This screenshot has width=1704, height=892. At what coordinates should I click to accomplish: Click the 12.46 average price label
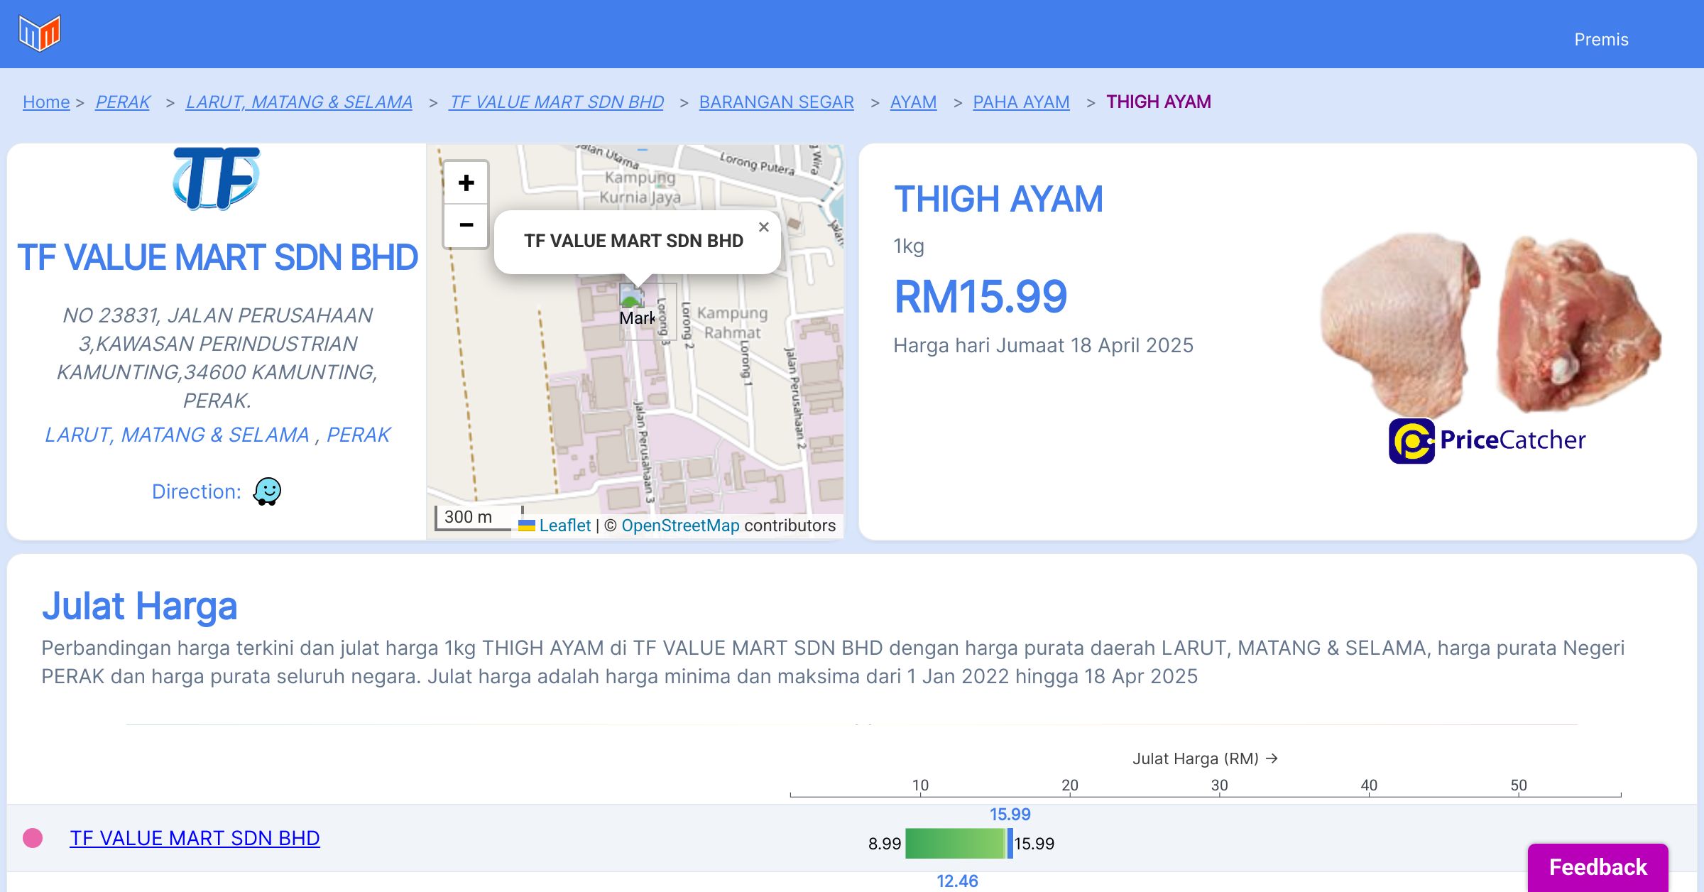[x=957, y=881]
